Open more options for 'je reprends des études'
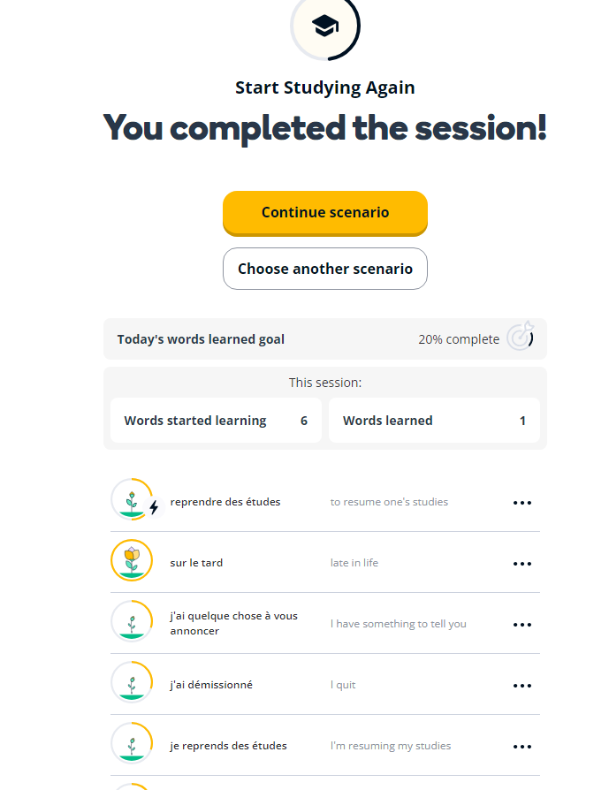Image resolution: width=609 pixels, height=790 pixels. click(x=522, y=747)
